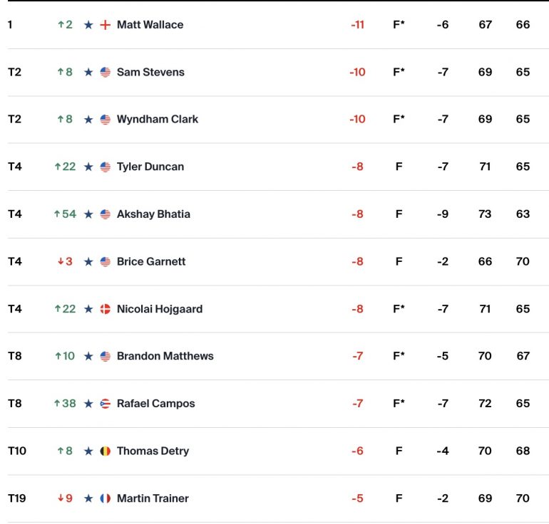Click England flag icon beside Matt Wallace

[106, 25]
